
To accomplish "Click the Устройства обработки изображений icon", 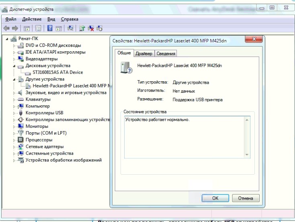I will pyautogui.click(x=20, y=160).
